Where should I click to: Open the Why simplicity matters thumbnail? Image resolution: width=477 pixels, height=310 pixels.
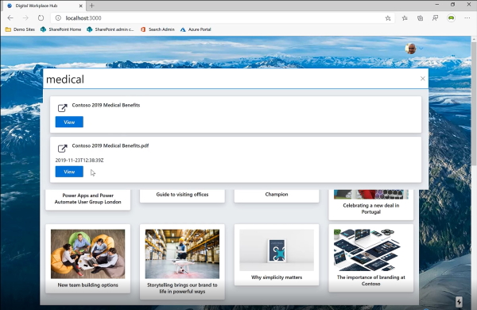click(277, 250)
